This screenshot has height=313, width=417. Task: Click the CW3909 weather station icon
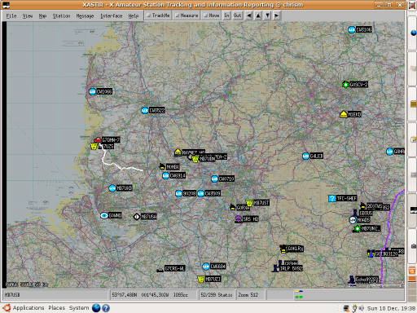click(200, 193)
